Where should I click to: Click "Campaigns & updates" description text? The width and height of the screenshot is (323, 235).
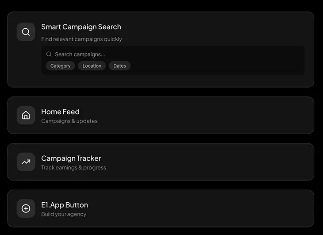[69, 121]
